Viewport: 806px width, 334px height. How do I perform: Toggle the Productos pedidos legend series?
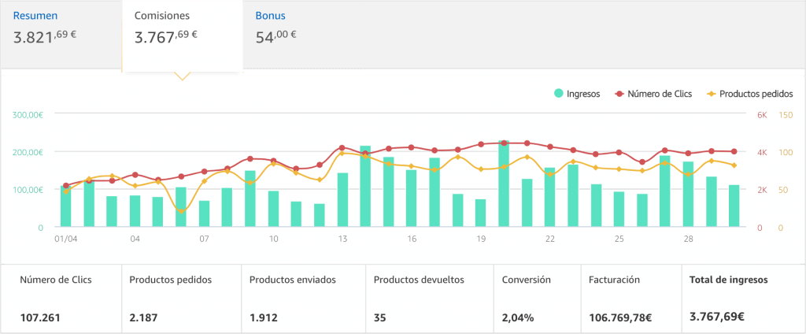pos(750,95)
